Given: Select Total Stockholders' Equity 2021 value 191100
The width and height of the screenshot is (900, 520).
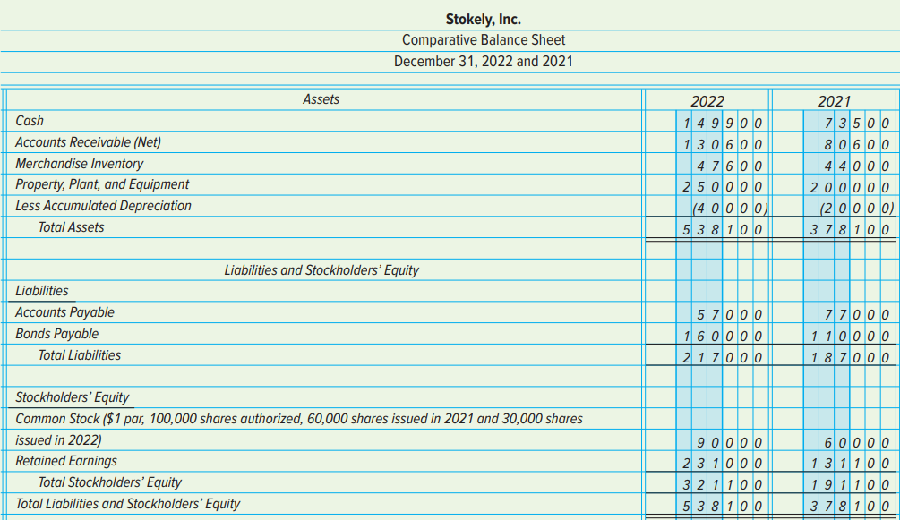Looking at the screenshot, I should (x=850, y=485).
